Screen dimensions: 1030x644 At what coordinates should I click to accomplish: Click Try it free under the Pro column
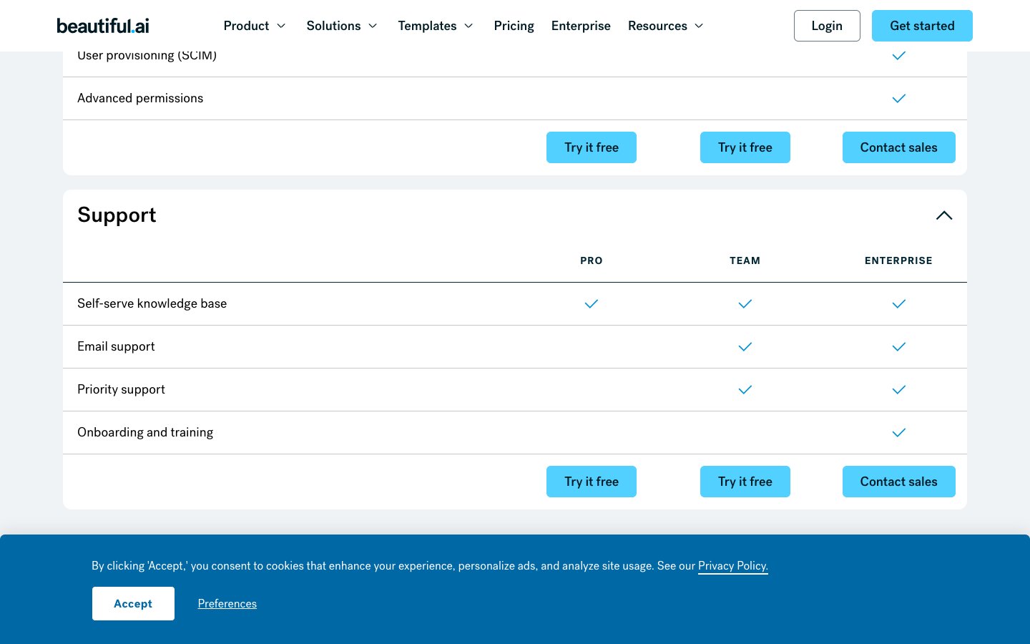[x=592, y=482]
